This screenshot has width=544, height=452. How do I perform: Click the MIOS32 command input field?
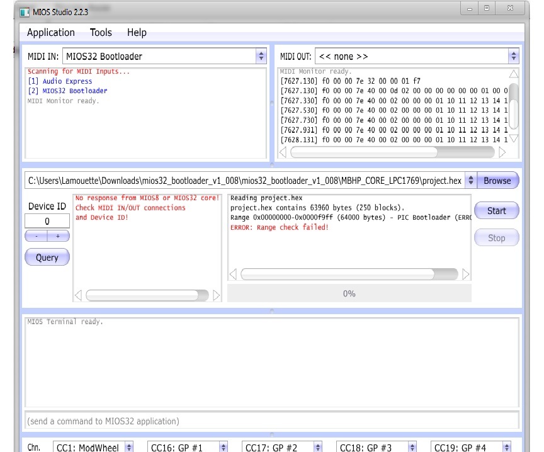271,421
